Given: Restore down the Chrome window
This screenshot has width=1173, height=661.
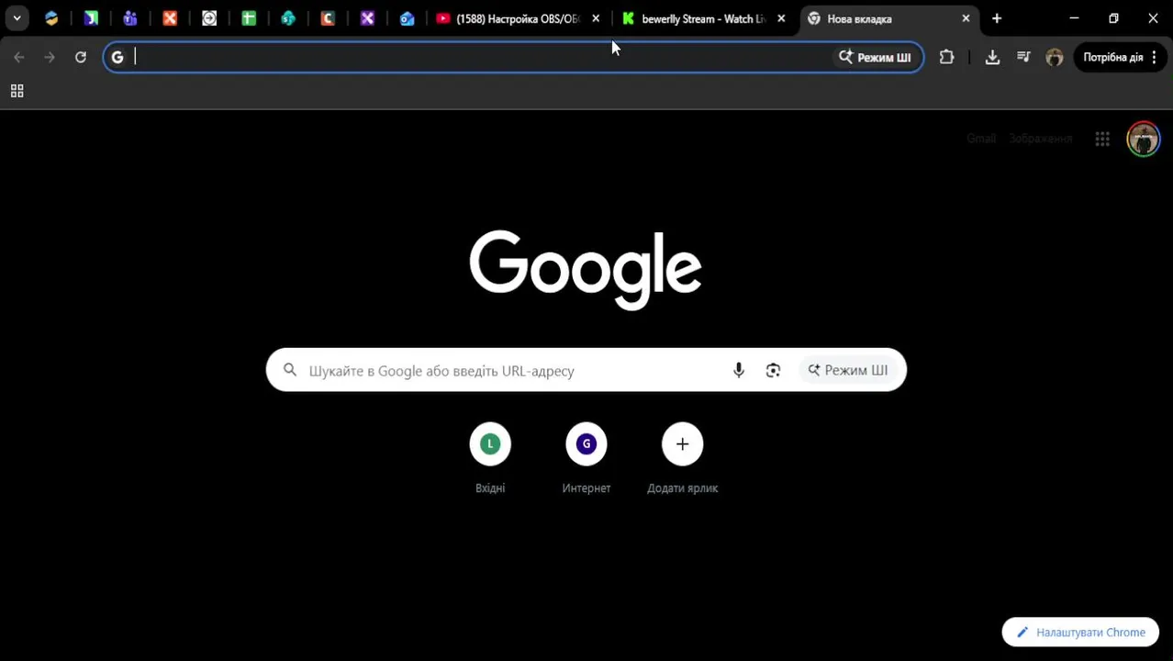Looking at the screenshot, I should pyautogui.click(x=1113, y=18).
